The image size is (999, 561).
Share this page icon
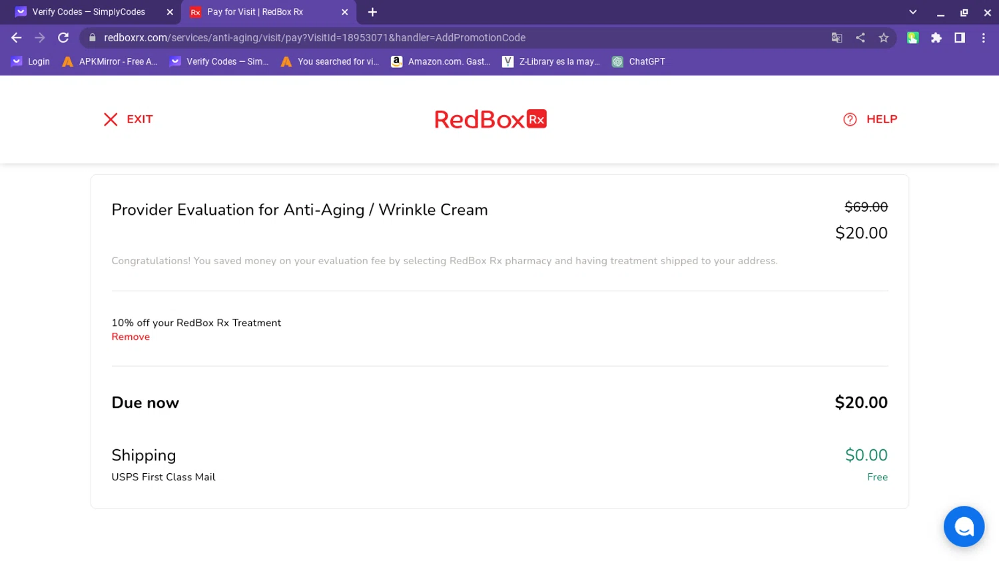860,38
